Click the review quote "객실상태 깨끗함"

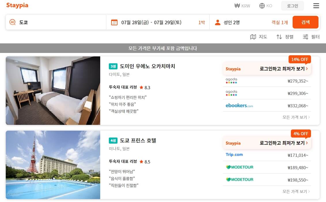tap(124, 111)
